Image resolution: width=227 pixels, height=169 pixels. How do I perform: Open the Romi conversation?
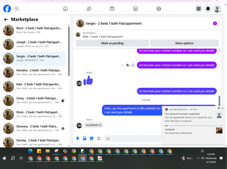[x=34, y=30]
